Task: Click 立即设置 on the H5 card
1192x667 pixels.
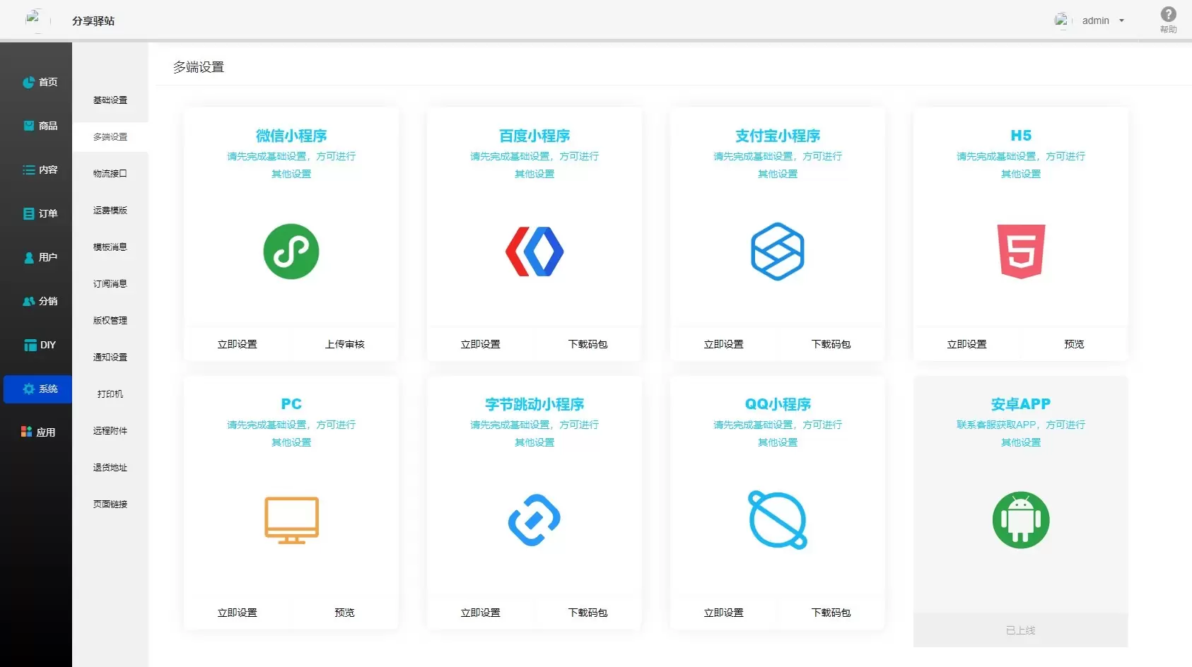Action: tap(967, 344)
